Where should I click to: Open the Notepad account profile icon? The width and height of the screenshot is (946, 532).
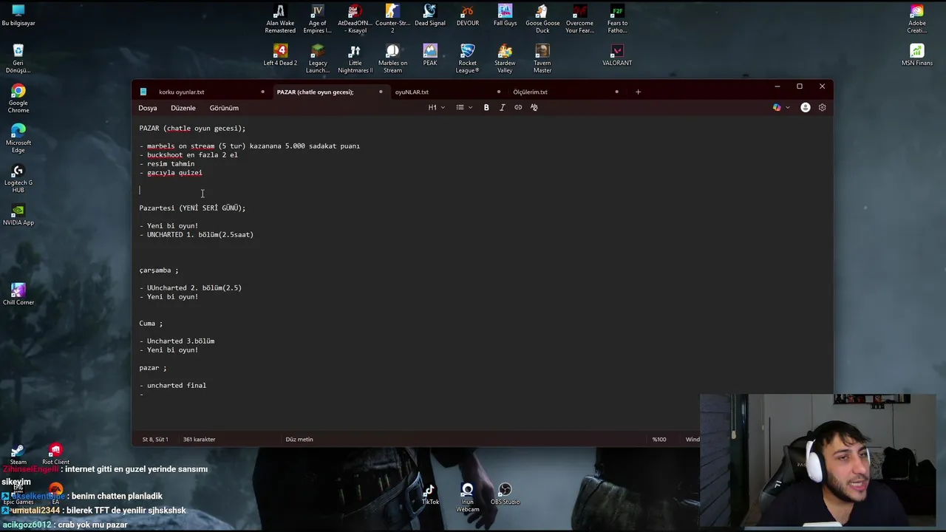(x=806, y=108)
